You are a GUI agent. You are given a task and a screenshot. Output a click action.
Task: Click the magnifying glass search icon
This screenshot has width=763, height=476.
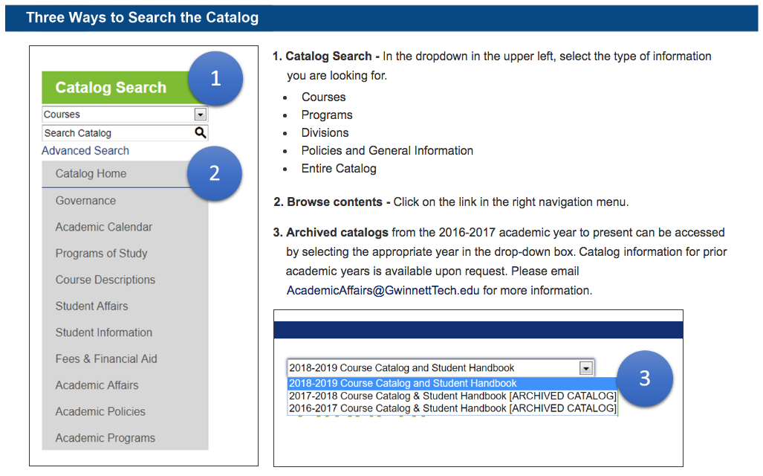pyautogui.click(x=200, y=133)
